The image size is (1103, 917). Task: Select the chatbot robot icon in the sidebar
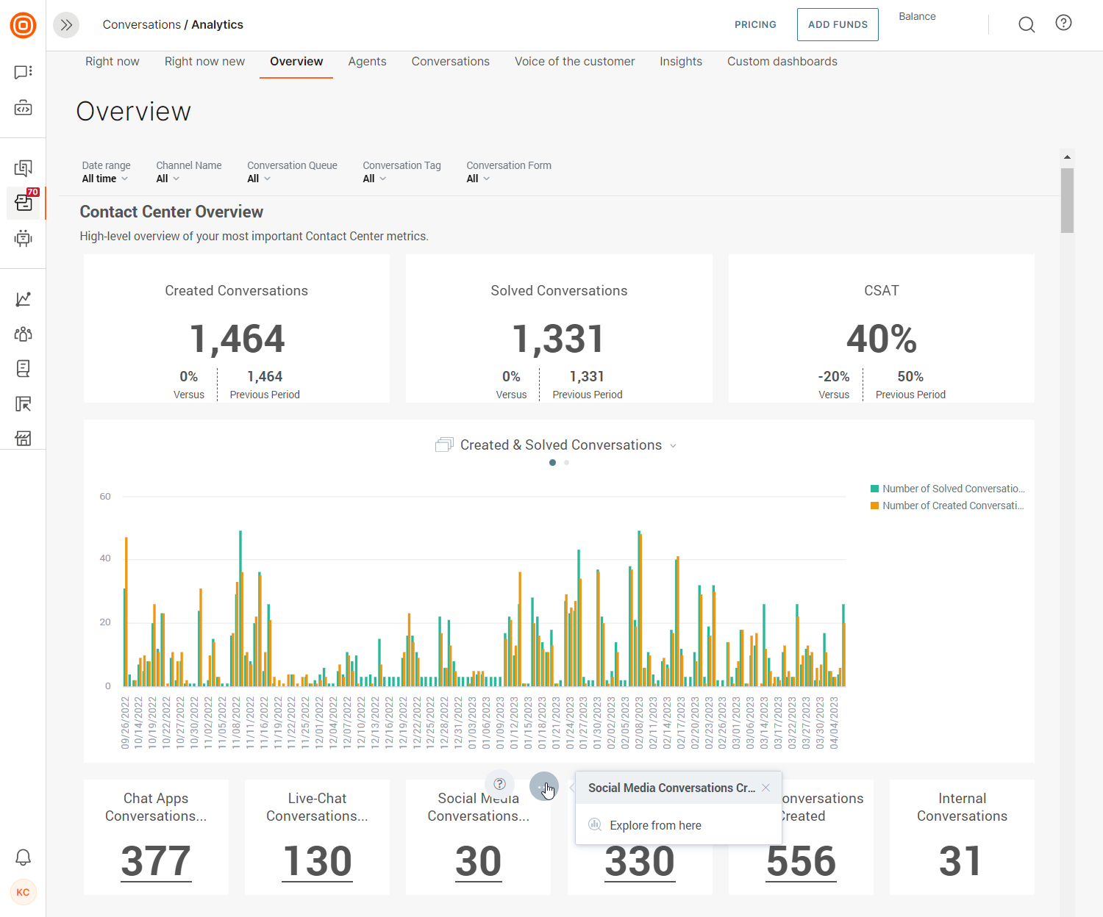coord(23,238)
